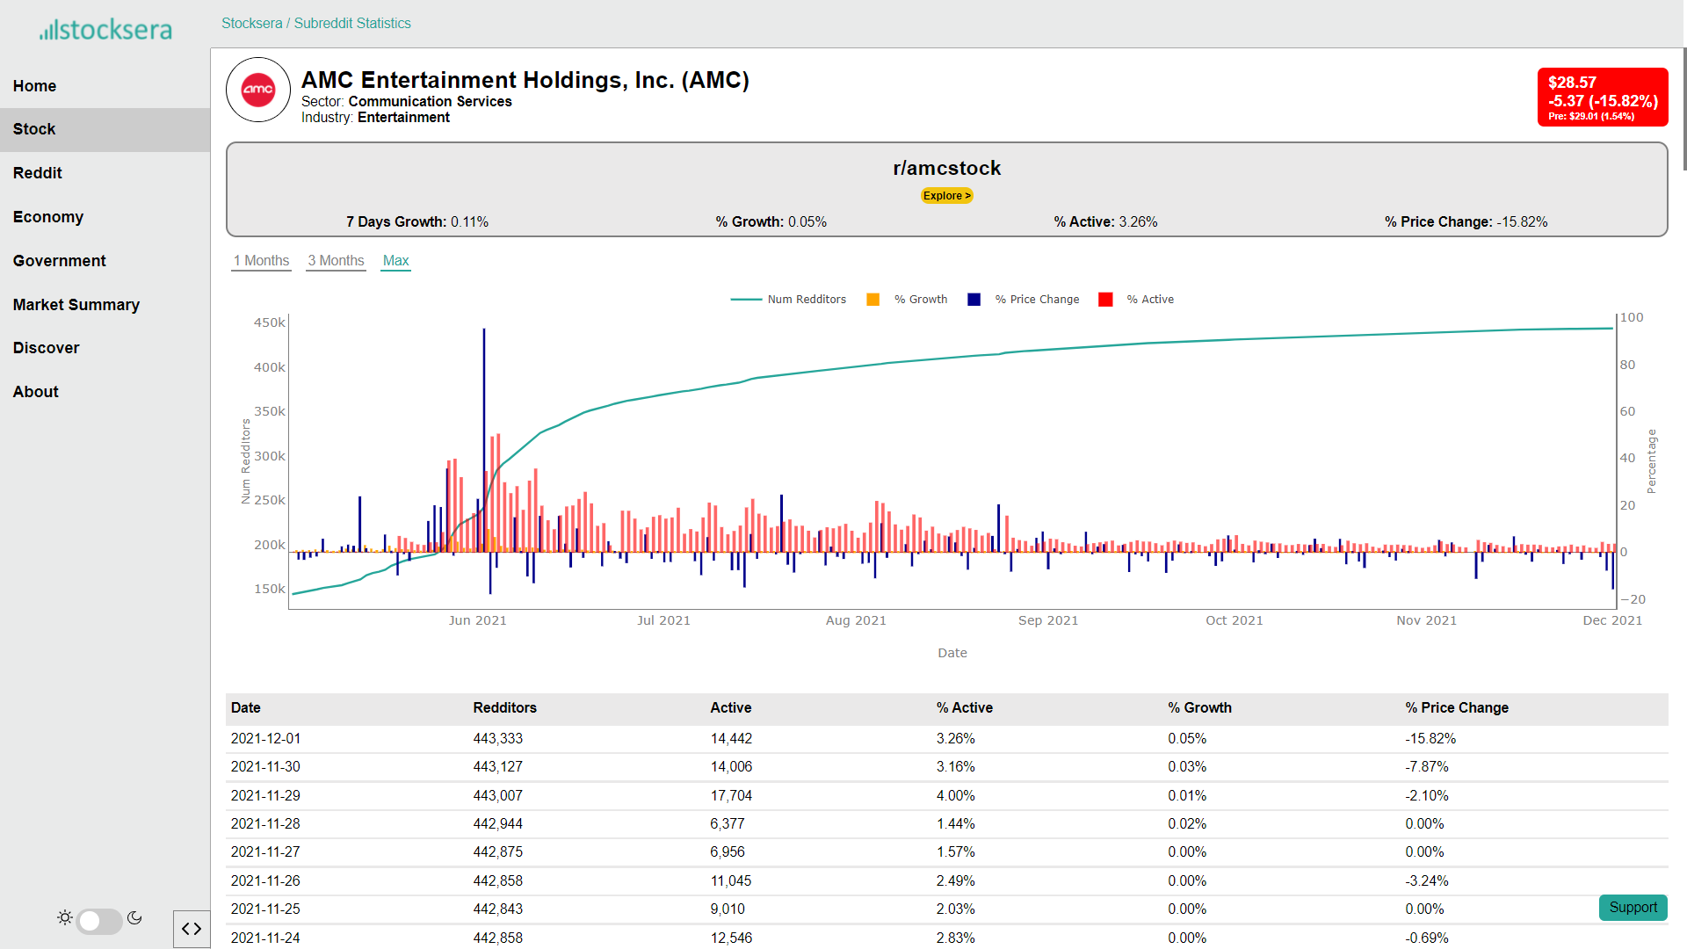Click the red stock price badge
1687x949 pixels.
click(x=1602, y=98)
